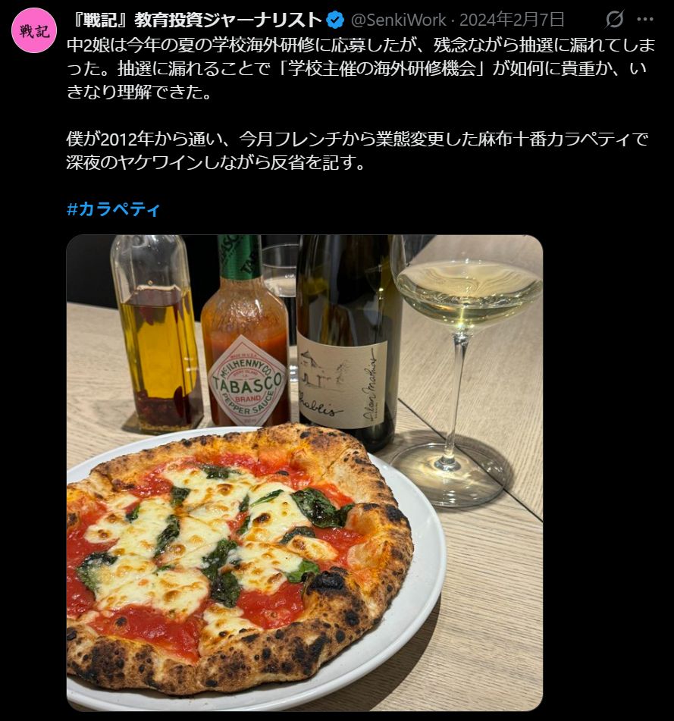
Task: Click the line 深夜のヤケワインしながら反省を記す
Action: click(x=215, y=162)
